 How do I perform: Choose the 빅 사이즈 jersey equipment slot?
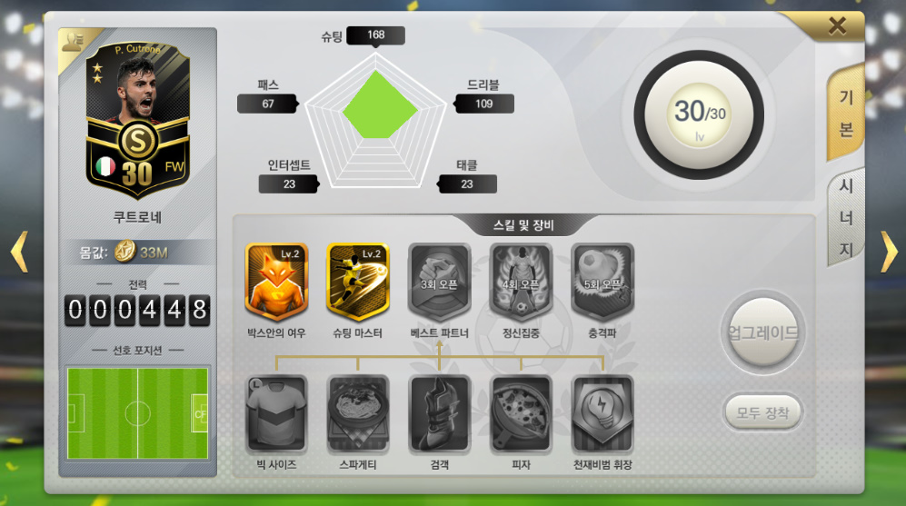tap(276, 413)
